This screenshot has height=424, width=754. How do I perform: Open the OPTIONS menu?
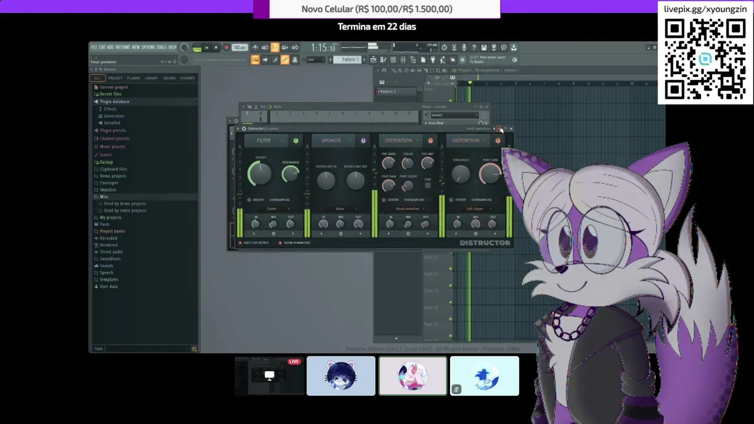coord(148,47)
